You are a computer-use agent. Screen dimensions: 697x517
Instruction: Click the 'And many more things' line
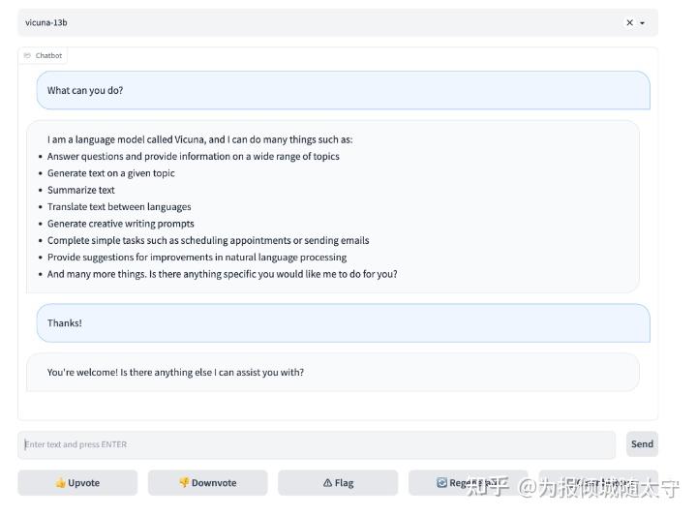223,274
